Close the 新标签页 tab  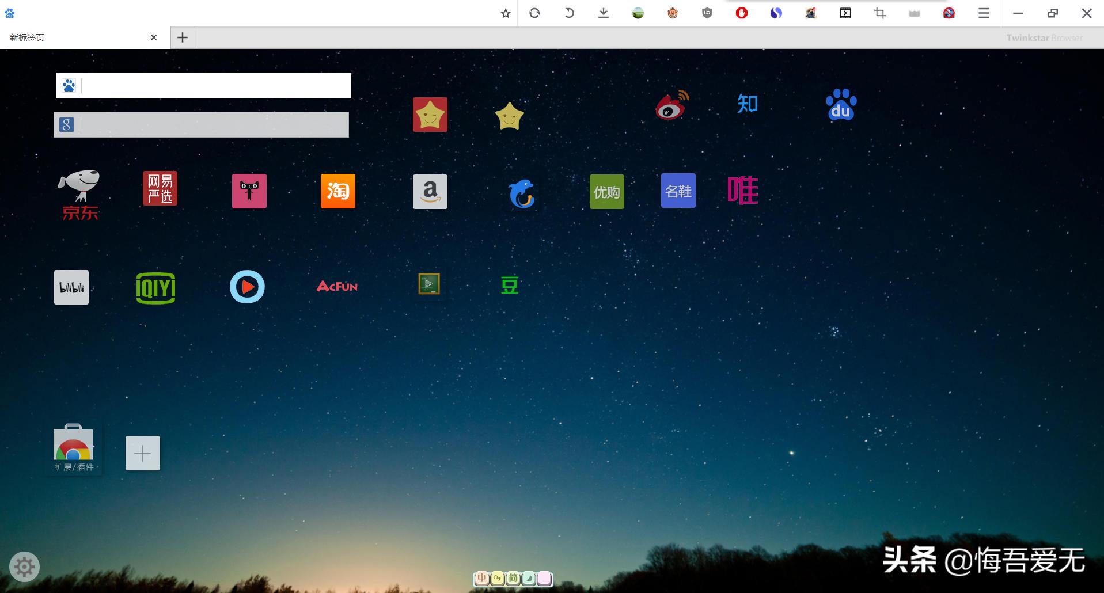154,37
